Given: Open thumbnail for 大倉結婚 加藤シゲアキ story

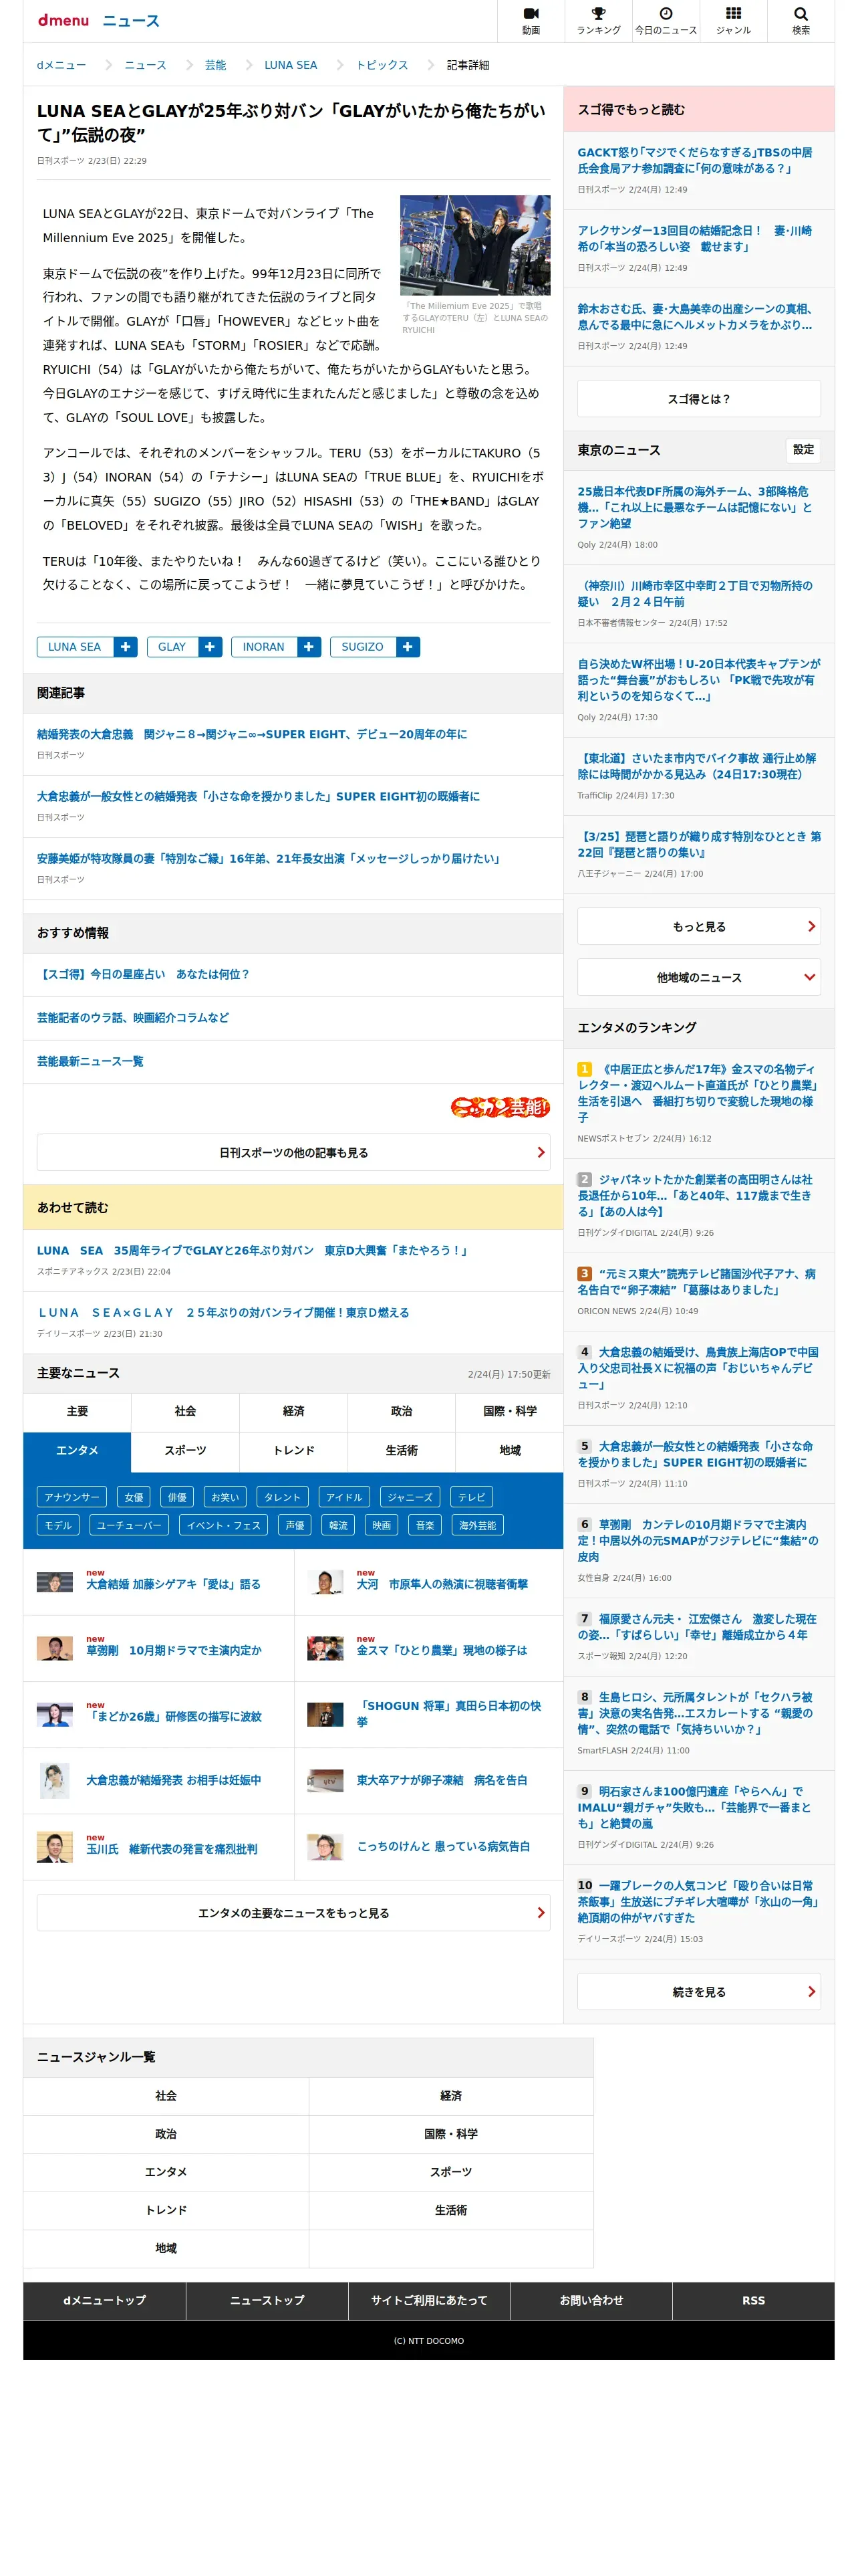Looking at the screenshot, I should click(55, 1583).
